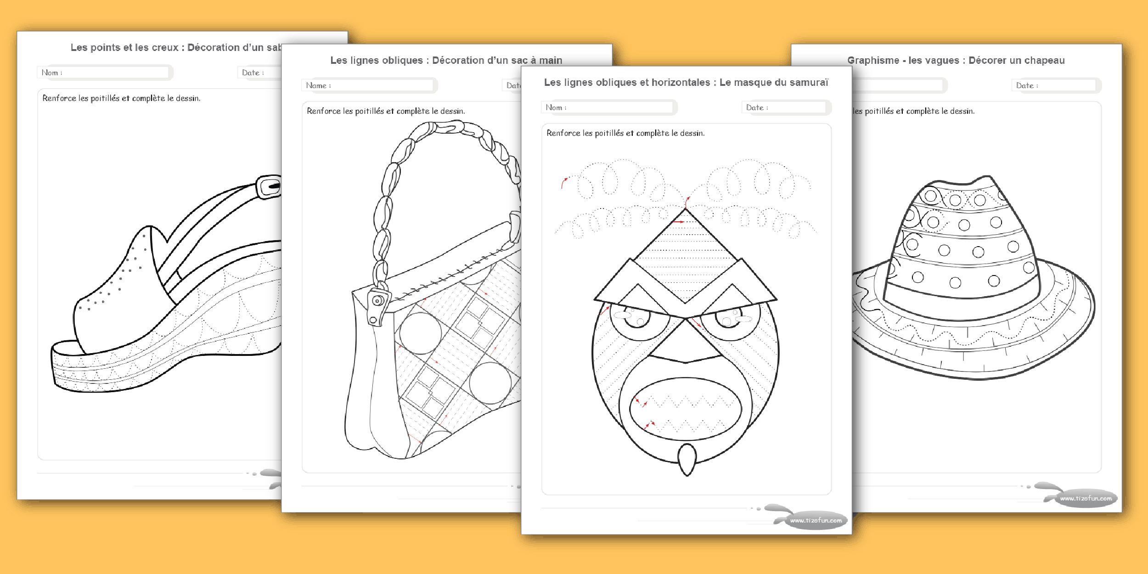Click the instruction text on the hat worksheet

[913, 111]
